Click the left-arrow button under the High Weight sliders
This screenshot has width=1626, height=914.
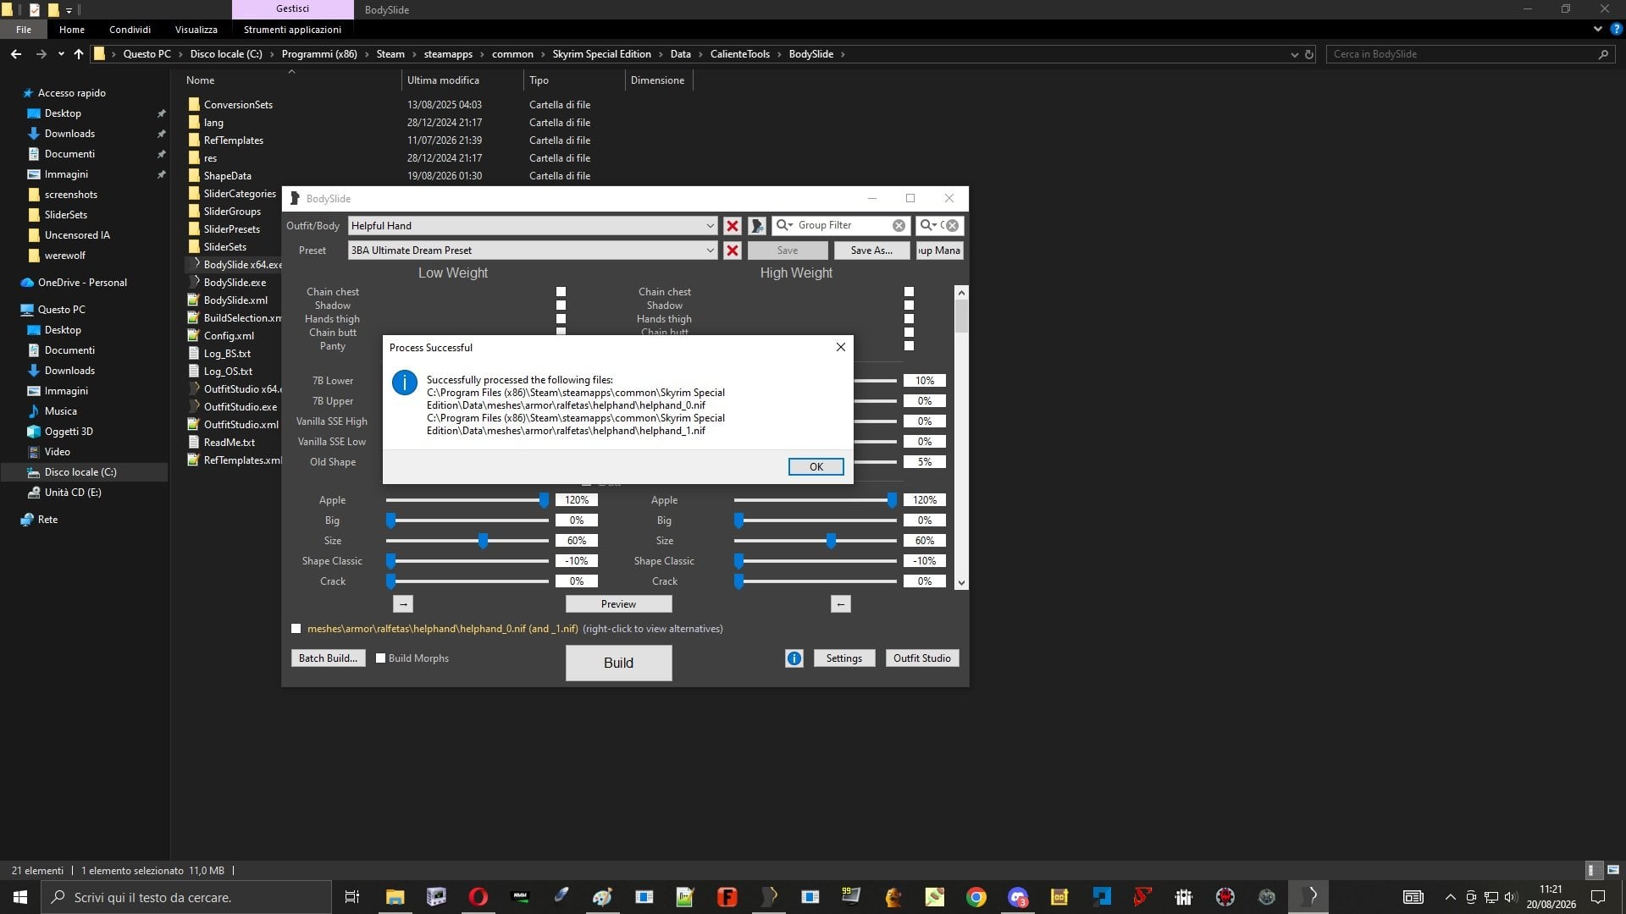(x=840, y=604)
